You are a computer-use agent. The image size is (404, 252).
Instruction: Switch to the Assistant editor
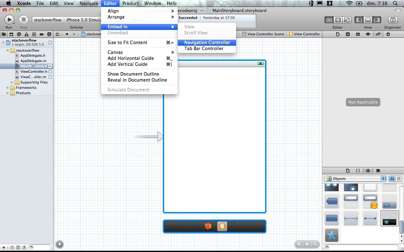click(x=338, y=20)
